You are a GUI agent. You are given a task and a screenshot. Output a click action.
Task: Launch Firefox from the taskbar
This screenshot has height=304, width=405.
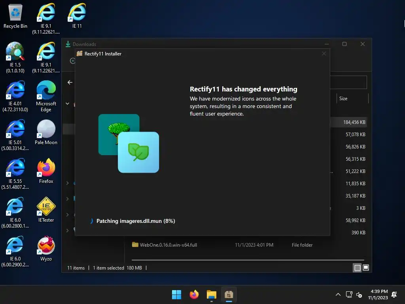click(194, 294)
